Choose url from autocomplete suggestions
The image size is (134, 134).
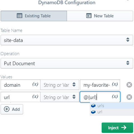(112, 112)
